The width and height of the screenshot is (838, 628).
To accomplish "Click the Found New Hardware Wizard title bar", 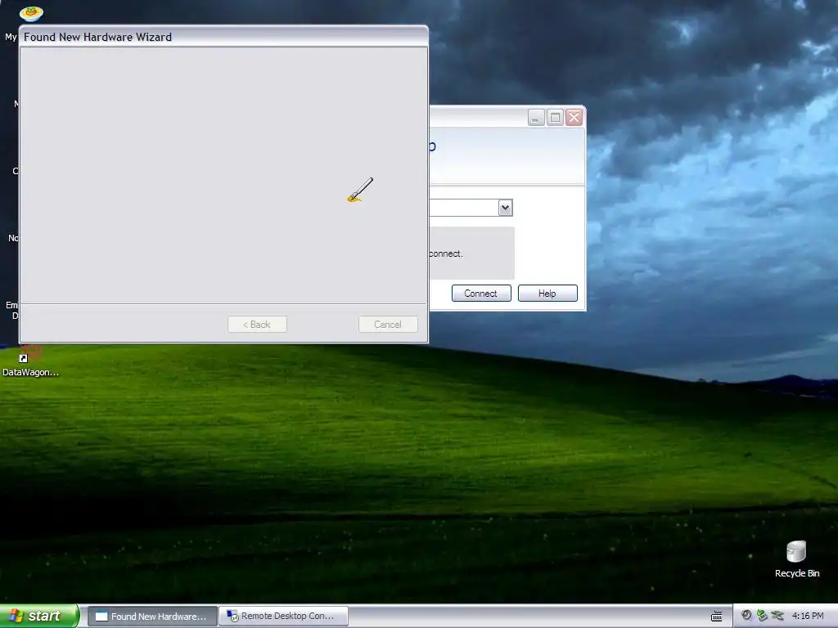I will [223, 37].
